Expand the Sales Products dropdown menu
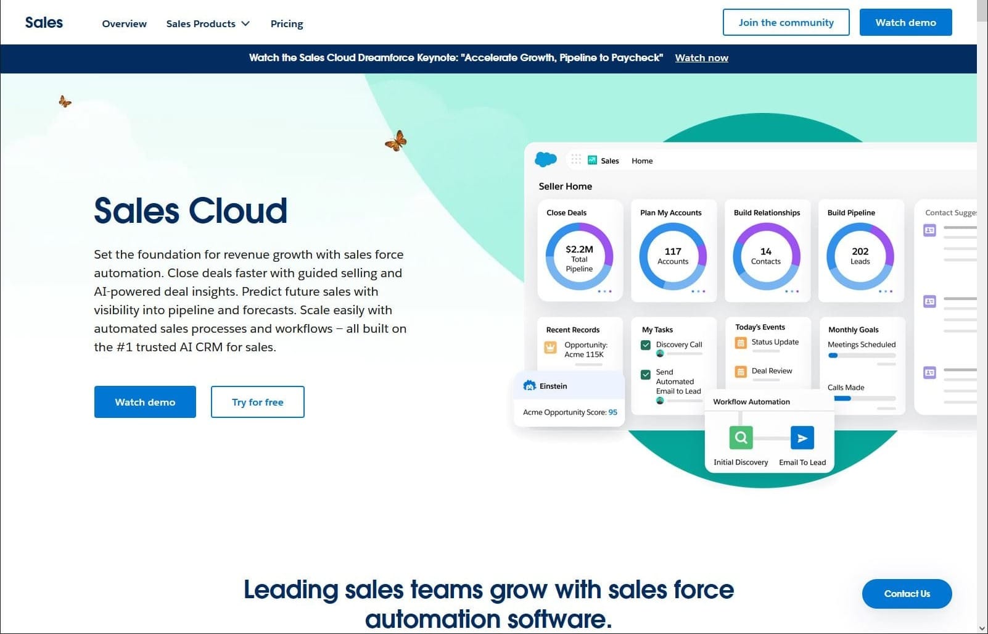The width and height of the screenshot is (988, 634). (208, 23)
